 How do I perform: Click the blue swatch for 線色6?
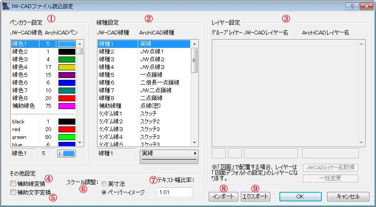67,83
